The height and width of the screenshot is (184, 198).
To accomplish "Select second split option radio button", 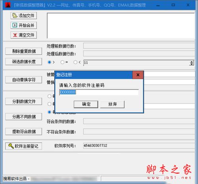I will 49,104.
